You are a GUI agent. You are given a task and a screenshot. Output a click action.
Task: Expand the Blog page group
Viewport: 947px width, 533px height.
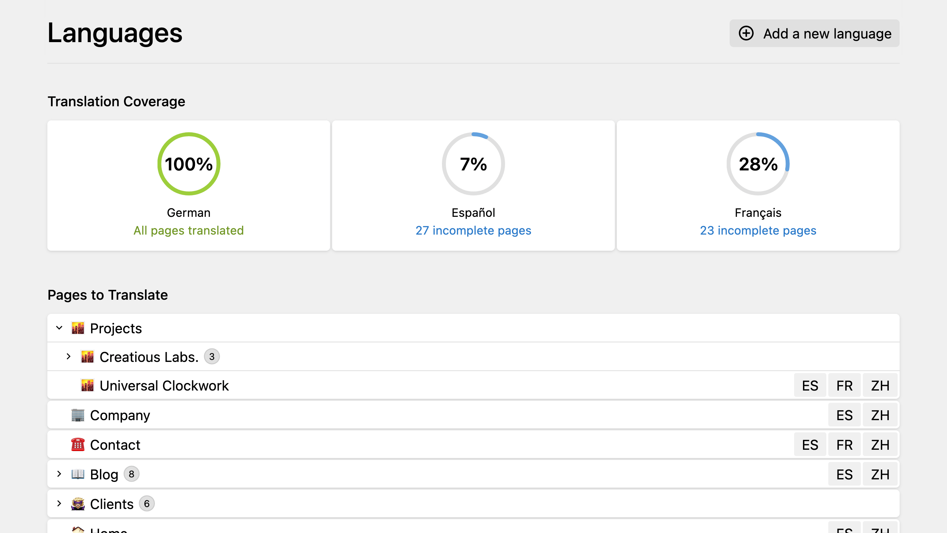(x=59, y=474)
